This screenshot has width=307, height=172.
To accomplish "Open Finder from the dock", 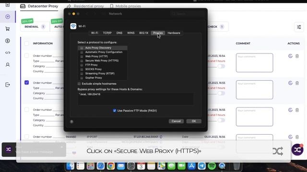I will pyautogui.click(x=71, y=166).
